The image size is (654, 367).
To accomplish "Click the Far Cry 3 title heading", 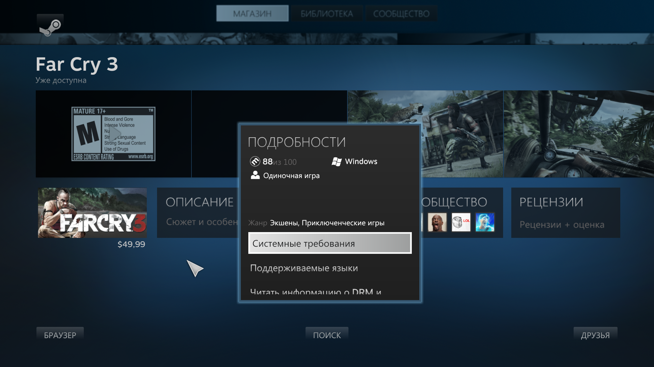I will tap(77, 65).
